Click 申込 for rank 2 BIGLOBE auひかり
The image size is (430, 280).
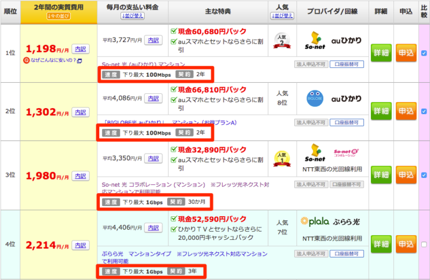tap(406, 111)
